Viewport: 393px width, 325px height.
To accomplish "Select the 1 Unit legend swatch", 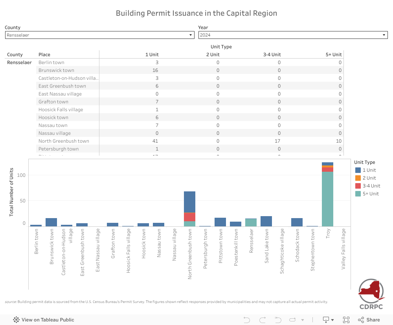I will click(358, 170).
